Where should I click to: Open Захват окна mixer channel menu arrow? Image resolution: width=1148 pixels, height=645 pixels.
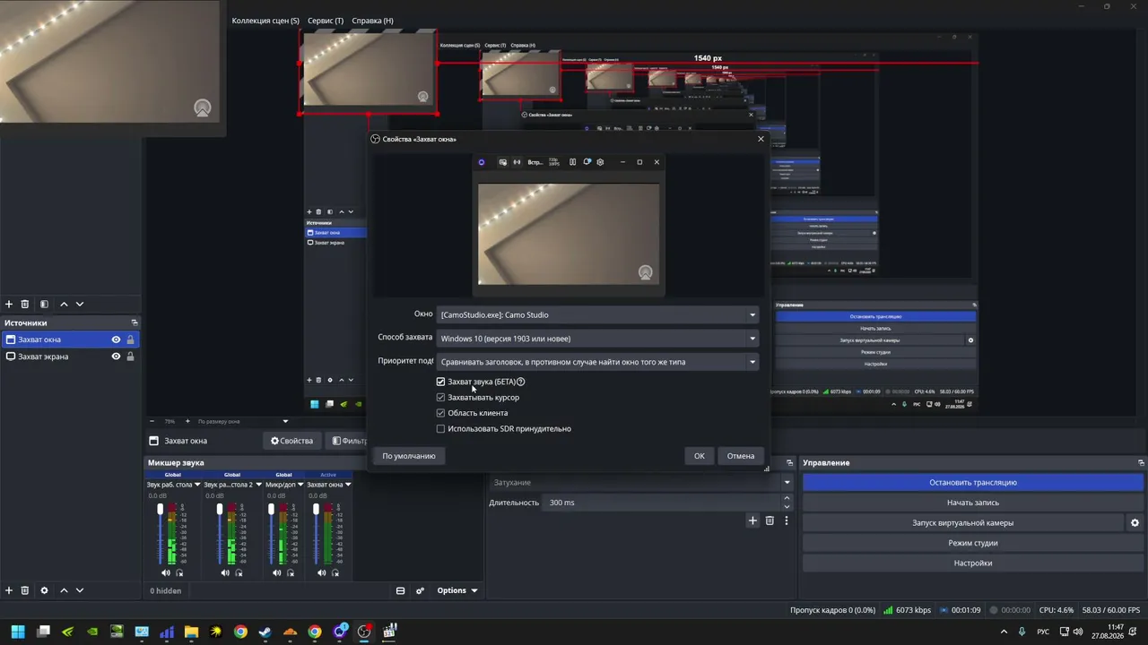[348, 485]
